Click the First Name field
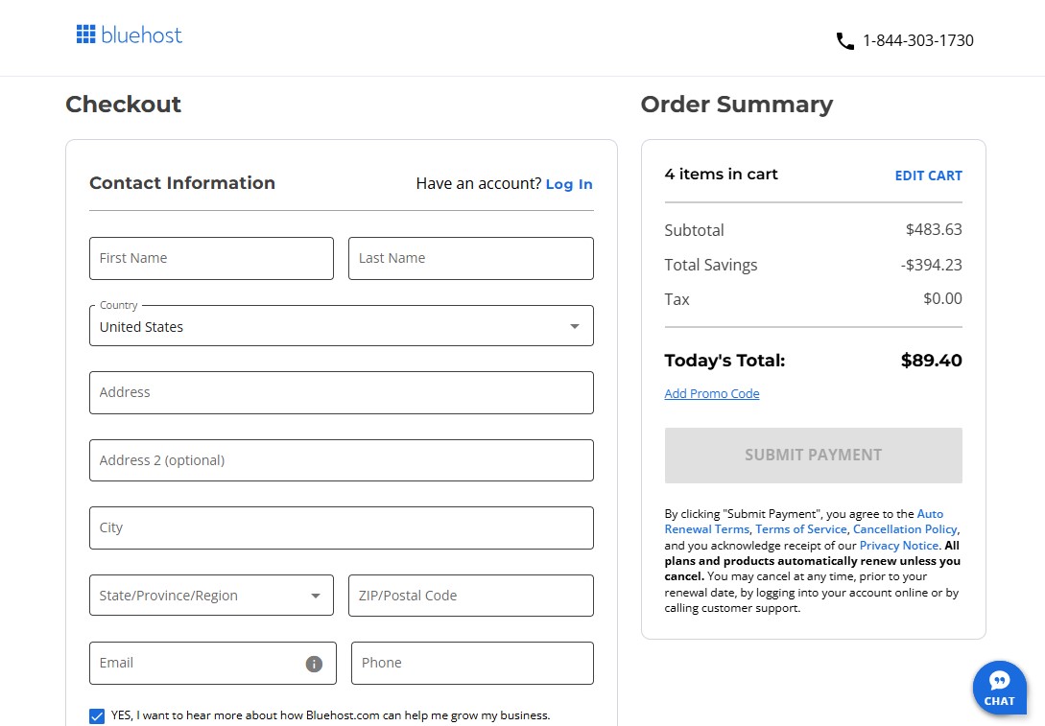Screen dimensions: 1045x726 pyautogui.click(x=211, y=258)
